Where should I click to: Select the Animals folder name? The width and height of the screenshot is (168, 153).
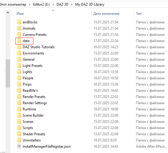29,28
